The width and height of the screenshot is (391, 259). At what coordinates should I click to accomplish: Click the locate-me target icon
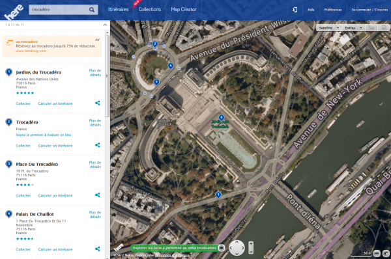(221, 248)
